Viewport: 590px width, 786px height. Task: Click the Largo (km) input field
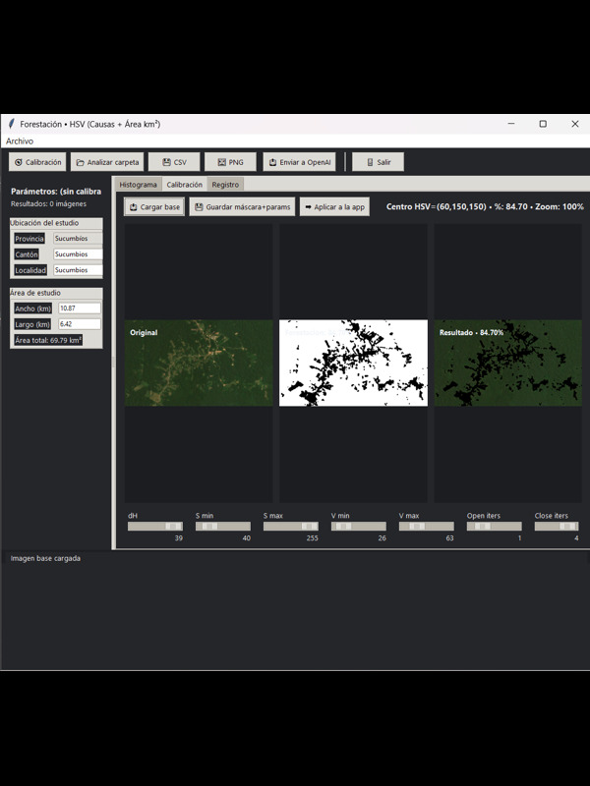click(79, 324)
